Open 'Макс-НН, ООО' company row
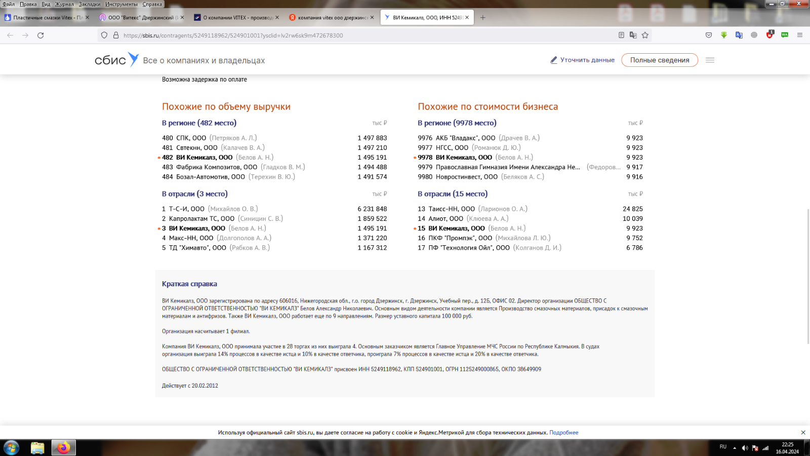 pyautogui.click(x=274, y=238)
